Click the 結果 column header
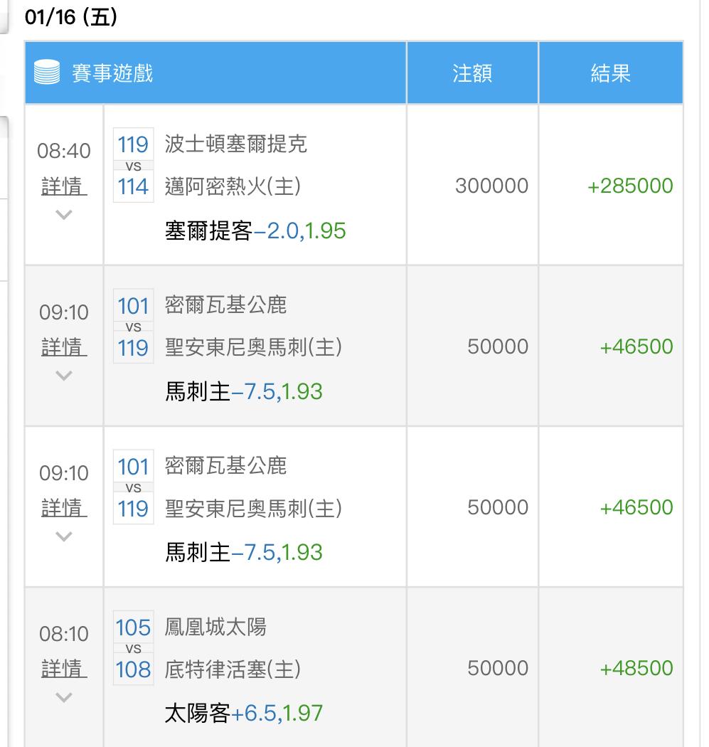The height and width of the screenshot is (747, 709). (610, 73)
